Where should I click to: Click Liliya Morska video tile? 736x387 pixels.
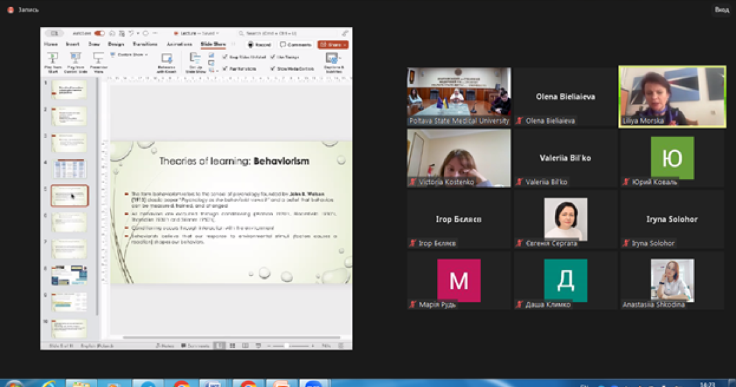(672, 97)
